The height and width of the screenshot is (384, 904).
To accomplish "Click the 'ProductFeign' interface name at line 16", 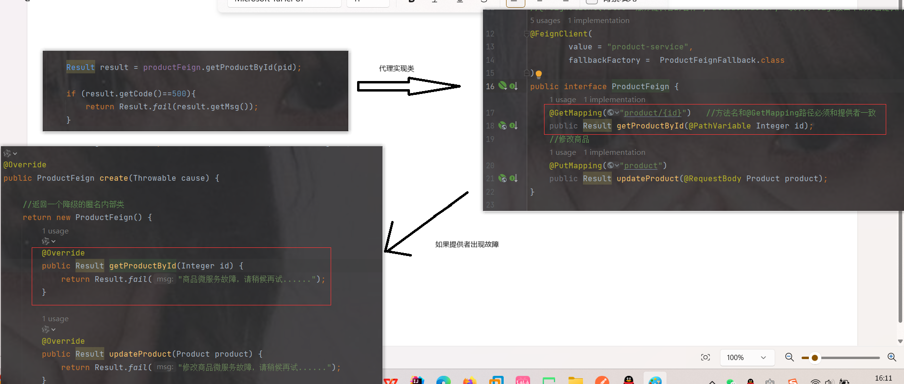I will 640,86.
